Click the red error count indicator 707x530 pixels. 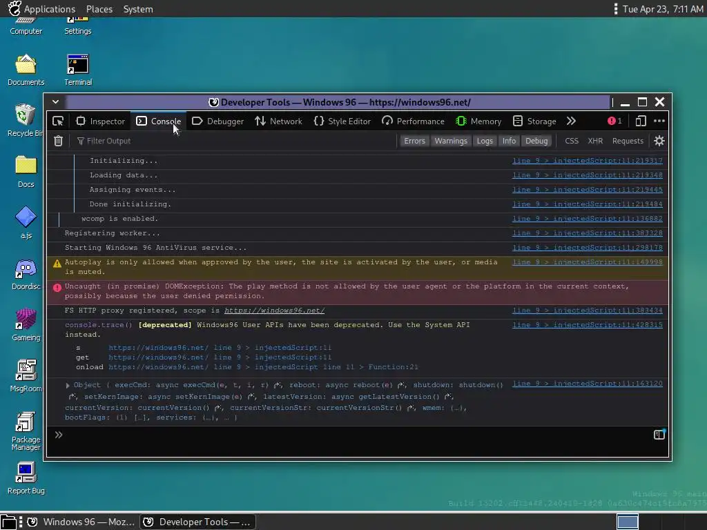pyautogui.click(x=614, y=121)
